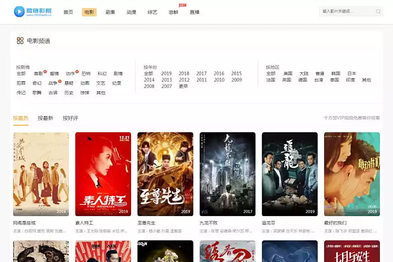Screen dimensions: 393x262
Task: Click the 九龙不败 title link
Action: [209, 223]
